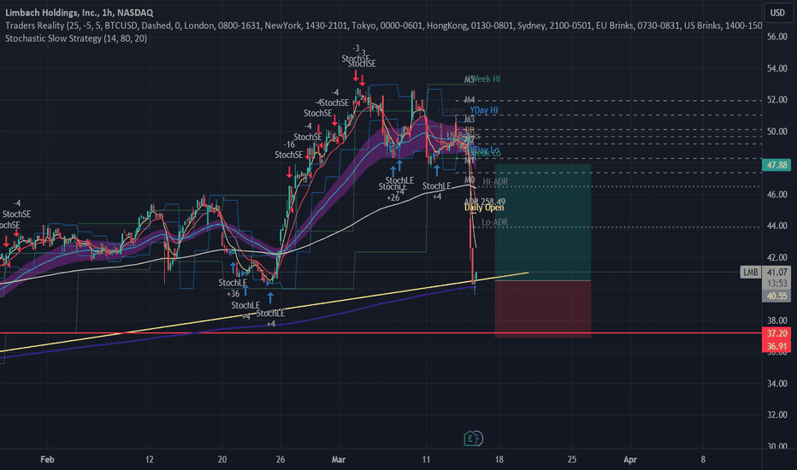The image size is (797, 470).
Task: Click the 50.00 level on price scale
Action: [x=776, y=131]
